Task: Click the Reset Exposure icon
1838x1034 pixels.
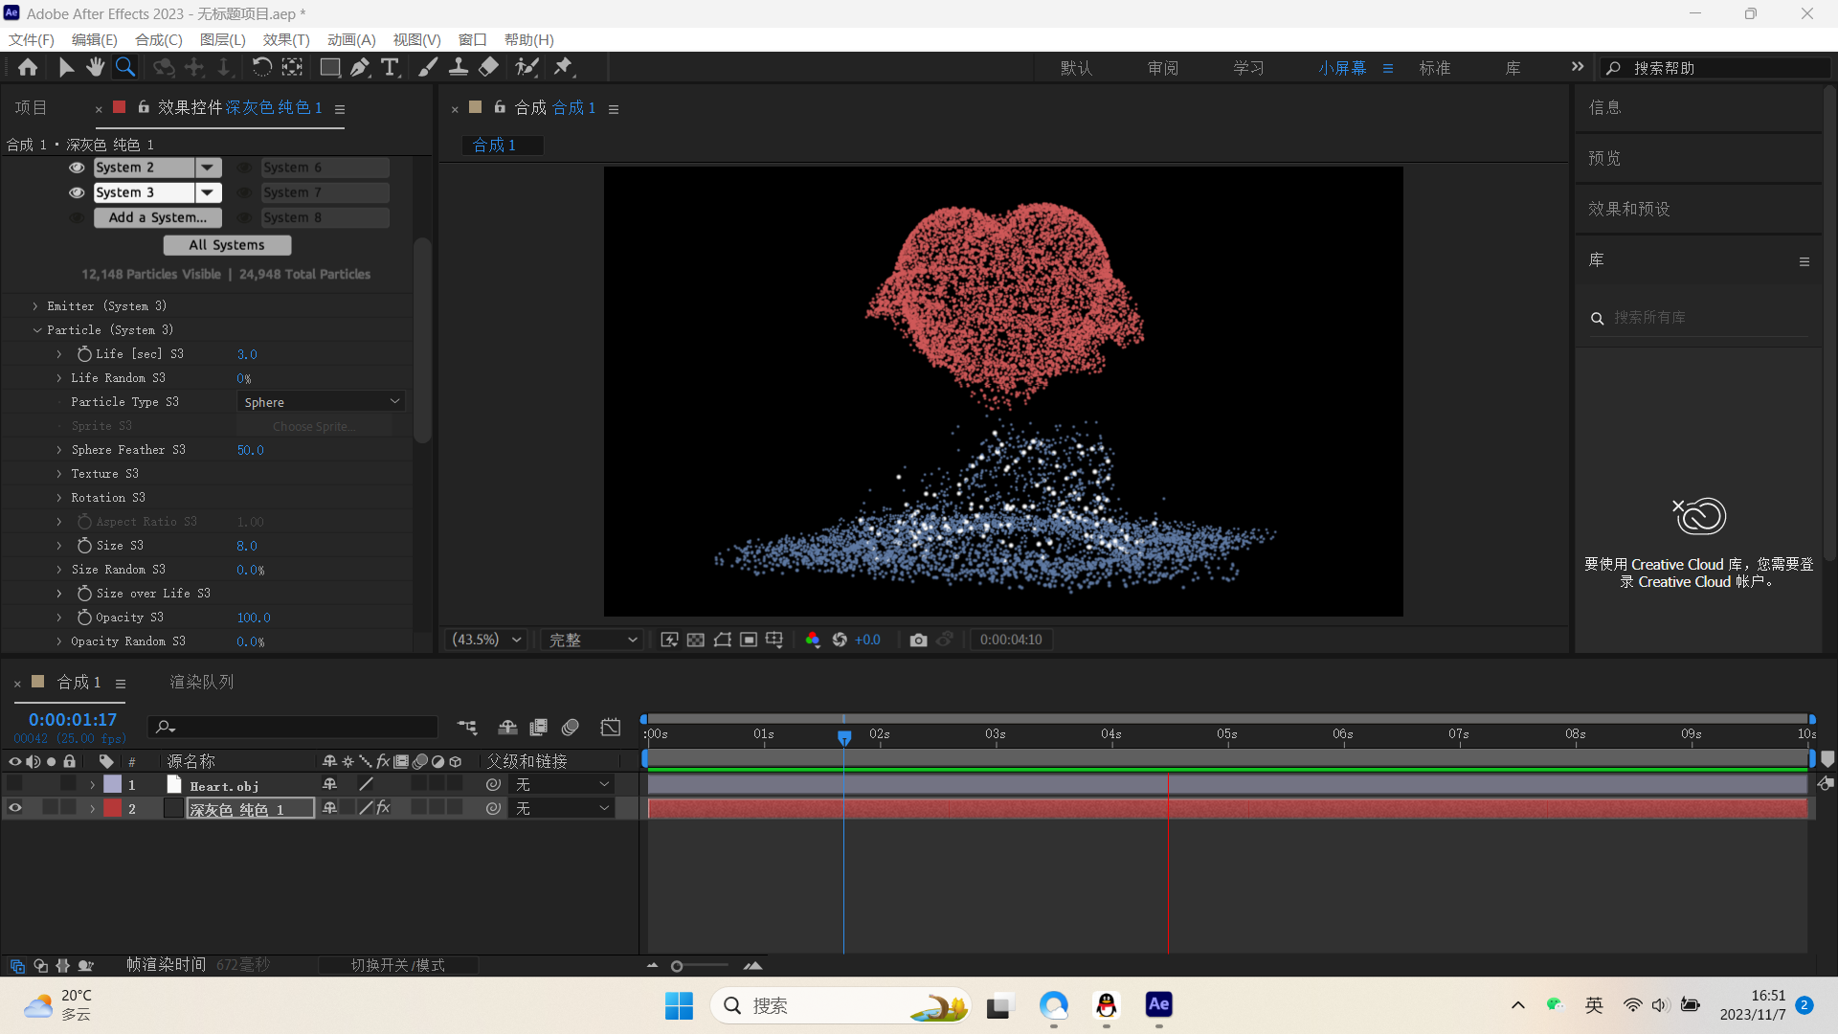Action: [840, 640]
